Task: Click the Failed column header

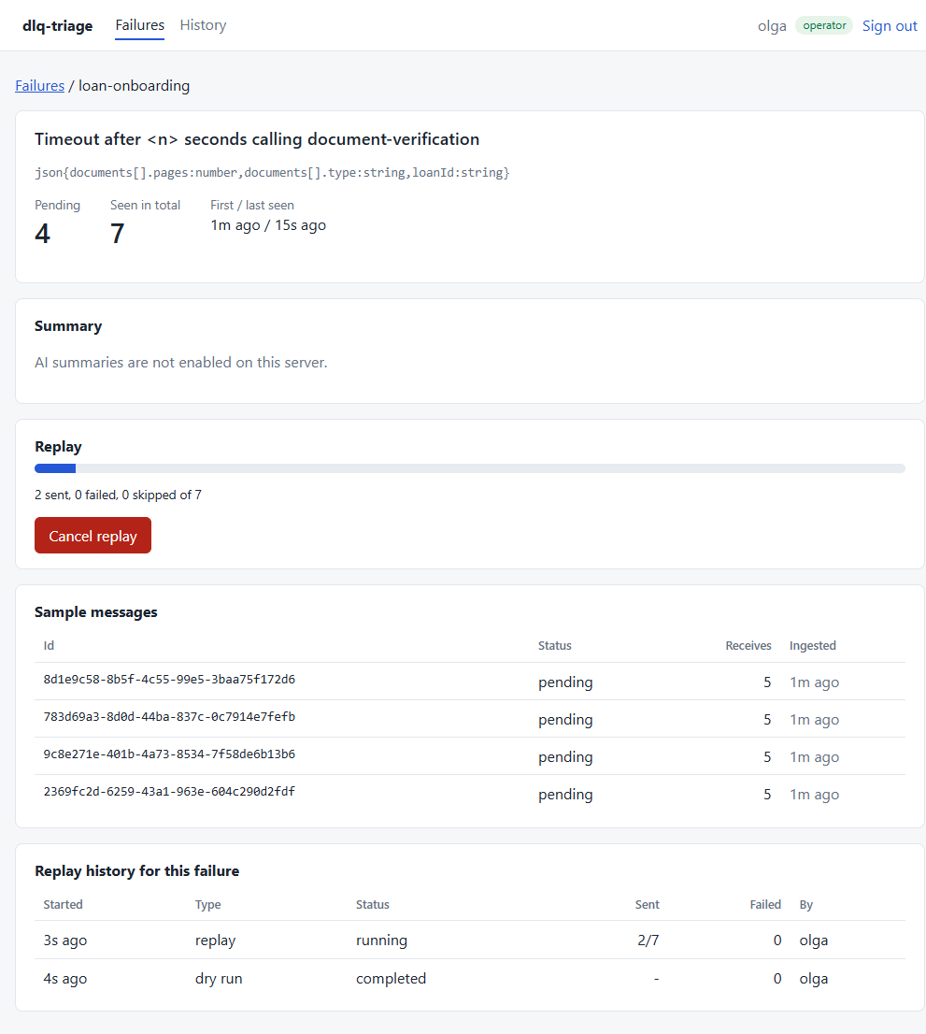Action: point(765,905)
